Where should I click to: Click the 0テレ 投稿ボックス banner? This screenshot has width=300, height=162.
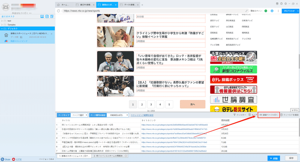[x=233, y=79]
